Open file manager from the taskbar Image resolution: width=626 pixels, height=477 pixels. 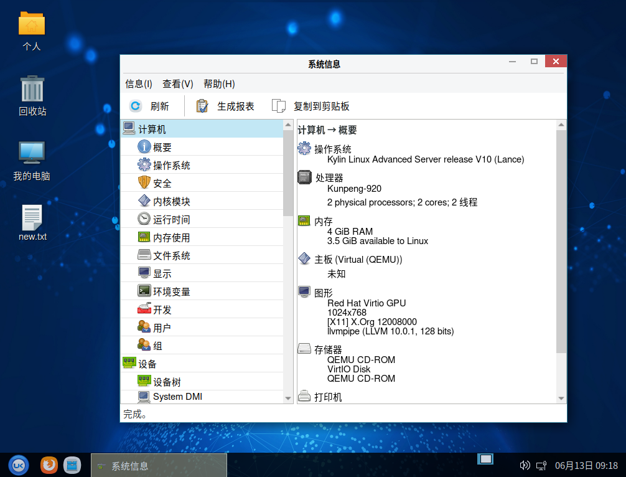(x=72, y=465)
